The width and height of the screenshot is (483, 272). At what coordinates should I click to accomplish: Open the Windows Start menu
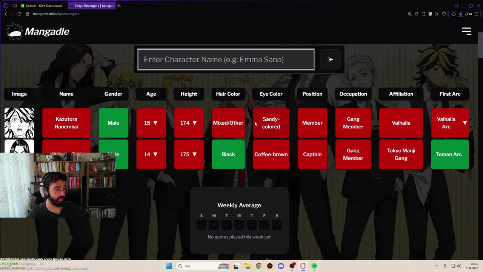click(x=169, y=266)
